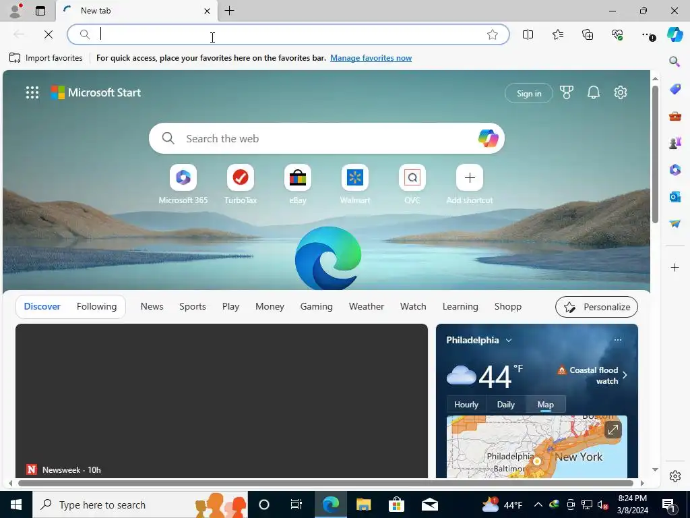This screenshot has width=690, height=518.
Task: Open Settings and more ellipsis menu
Action: [648, 35]
